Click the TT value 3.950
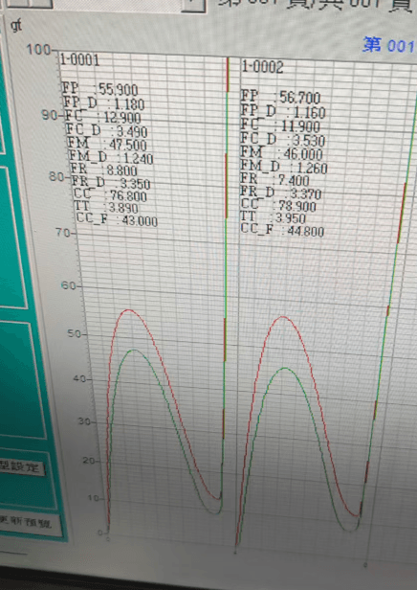 tap(291, 218)
